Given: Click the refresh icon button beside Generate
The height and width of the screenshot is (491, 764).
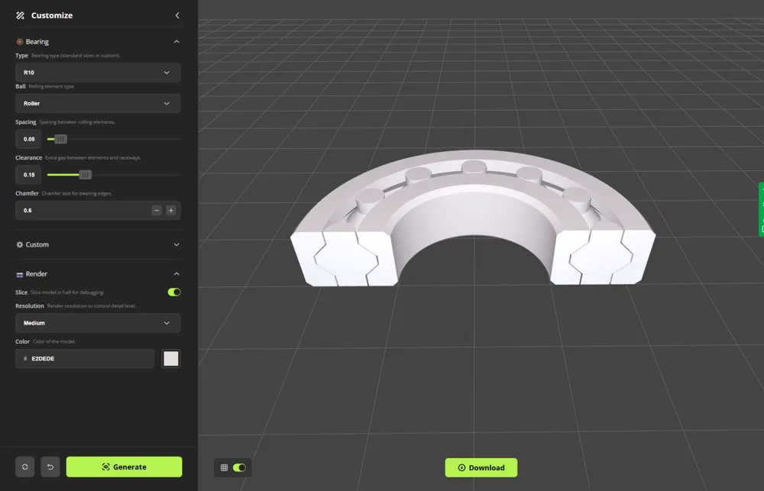Looking at the screenshot, I should [x=25, y=467].
